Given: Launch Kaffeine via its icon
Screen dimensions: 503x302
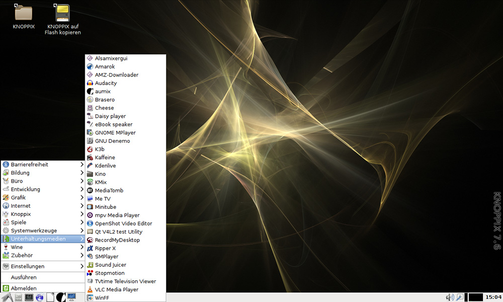Looking at the screenshot, I should click(x=90, y=158).
